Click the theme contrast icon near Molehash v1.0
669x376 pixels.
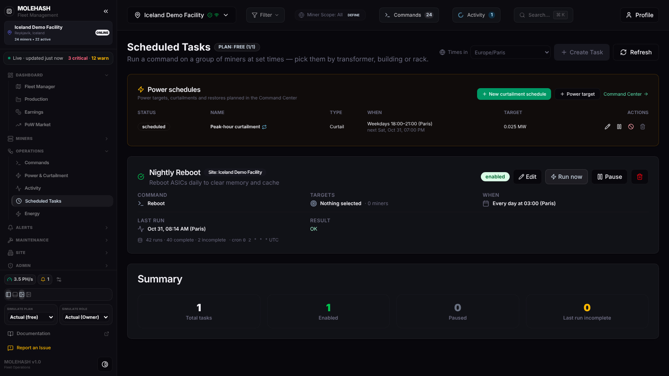coord(105,364)
